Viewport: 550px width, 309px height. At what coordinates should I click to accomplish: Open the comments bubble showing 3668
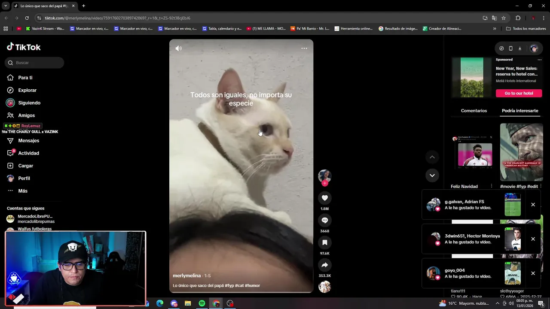(325, 220)
